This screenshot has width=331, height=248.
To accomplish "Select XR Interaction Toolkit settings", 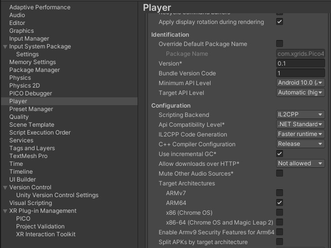I will [x=46, y=234].
